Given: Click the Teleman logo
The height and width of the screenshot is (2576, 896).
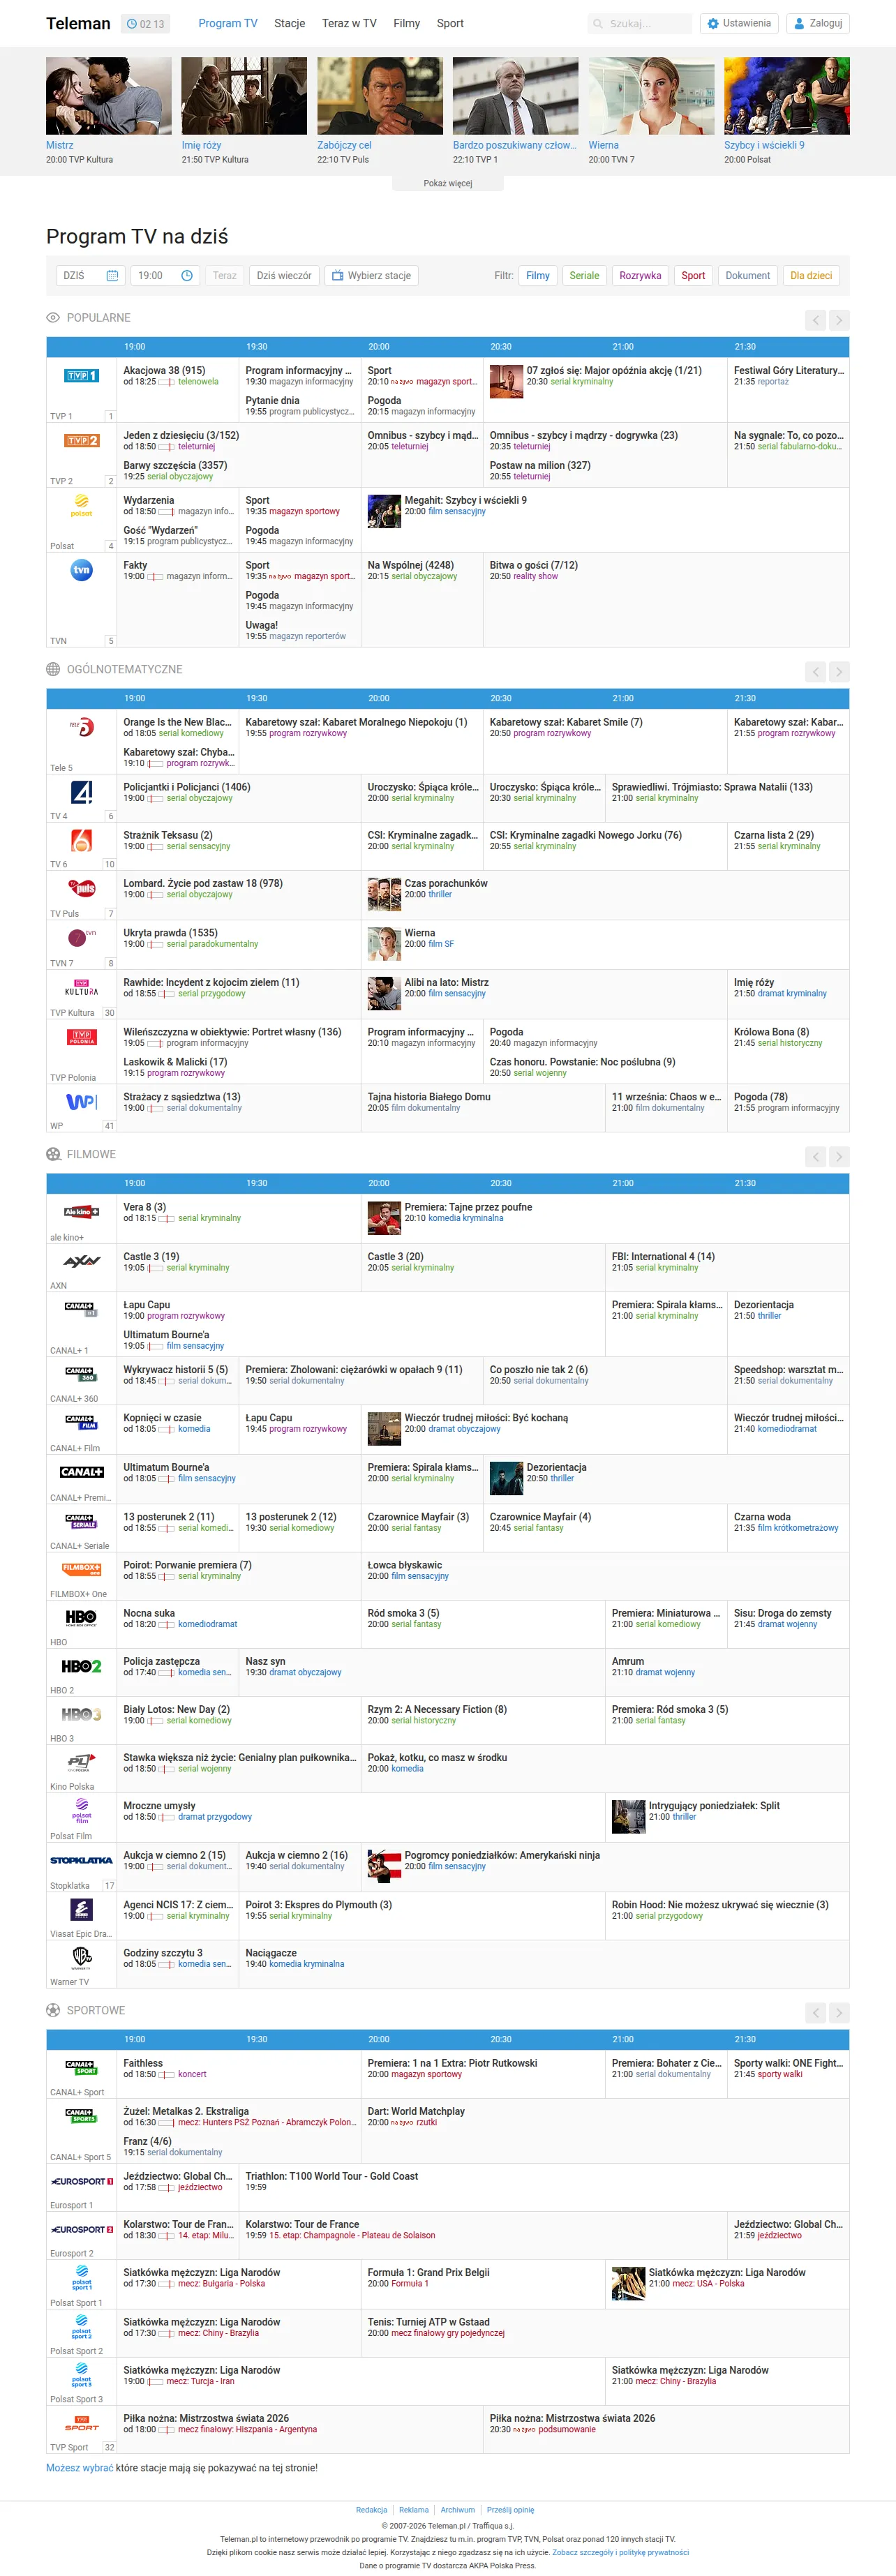Looking at the screenshot, I should pos(78,23).
